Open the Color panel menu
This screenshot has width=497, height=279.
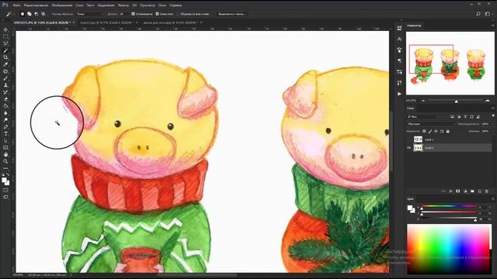493,199
